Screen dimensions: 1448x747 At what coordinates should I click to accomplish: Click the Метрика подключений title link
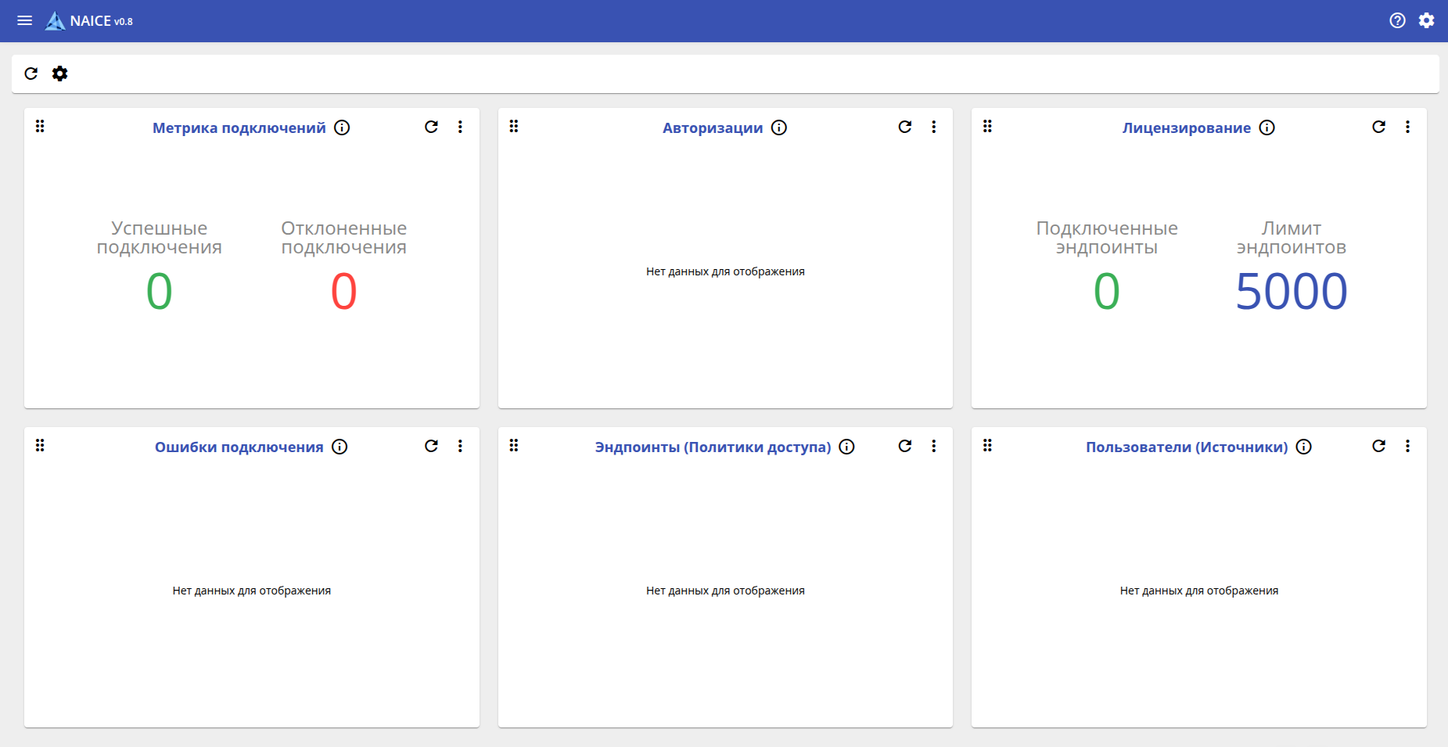point(239,127)
